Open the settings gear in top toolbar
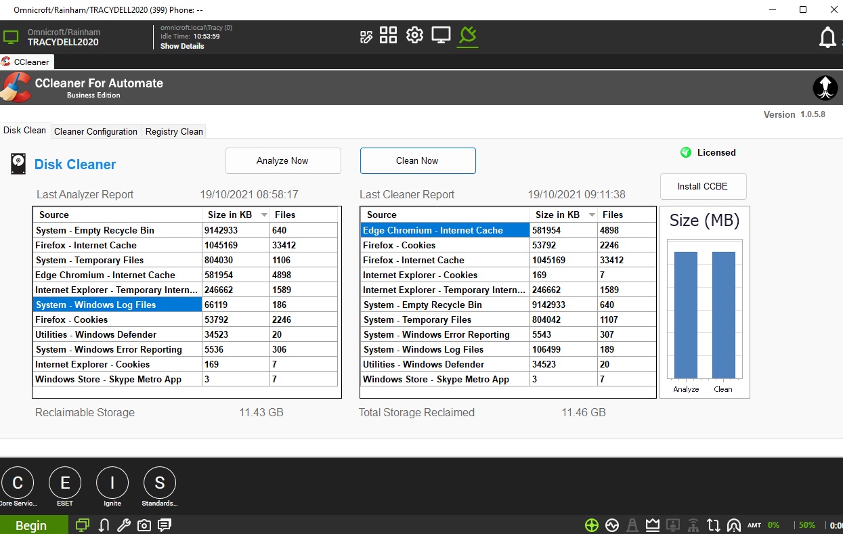Image resolution: width=843 pixels, height=534 pixels. 414,35
